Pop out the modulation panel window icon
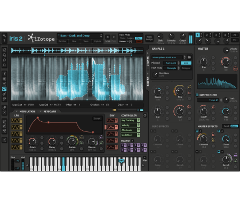 pyautogui.click(x=145, y=115)
